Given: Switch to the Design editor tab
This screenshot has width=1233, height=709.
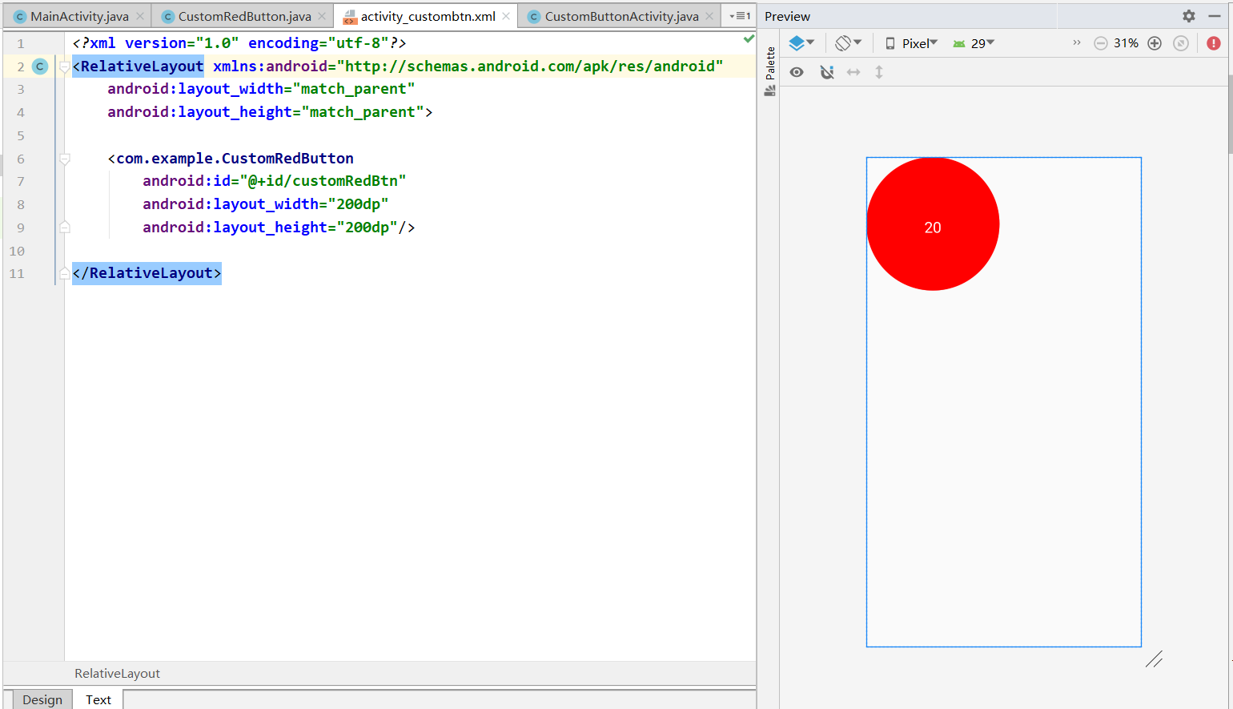Looking at the screenshot, I should pos(42,699).
